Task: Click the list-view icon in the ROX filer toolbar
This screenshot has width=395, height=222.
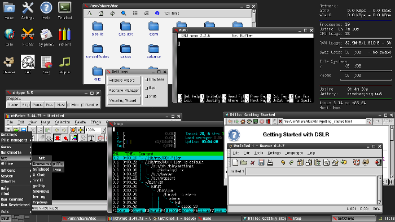Action: [x=135, y=14]
